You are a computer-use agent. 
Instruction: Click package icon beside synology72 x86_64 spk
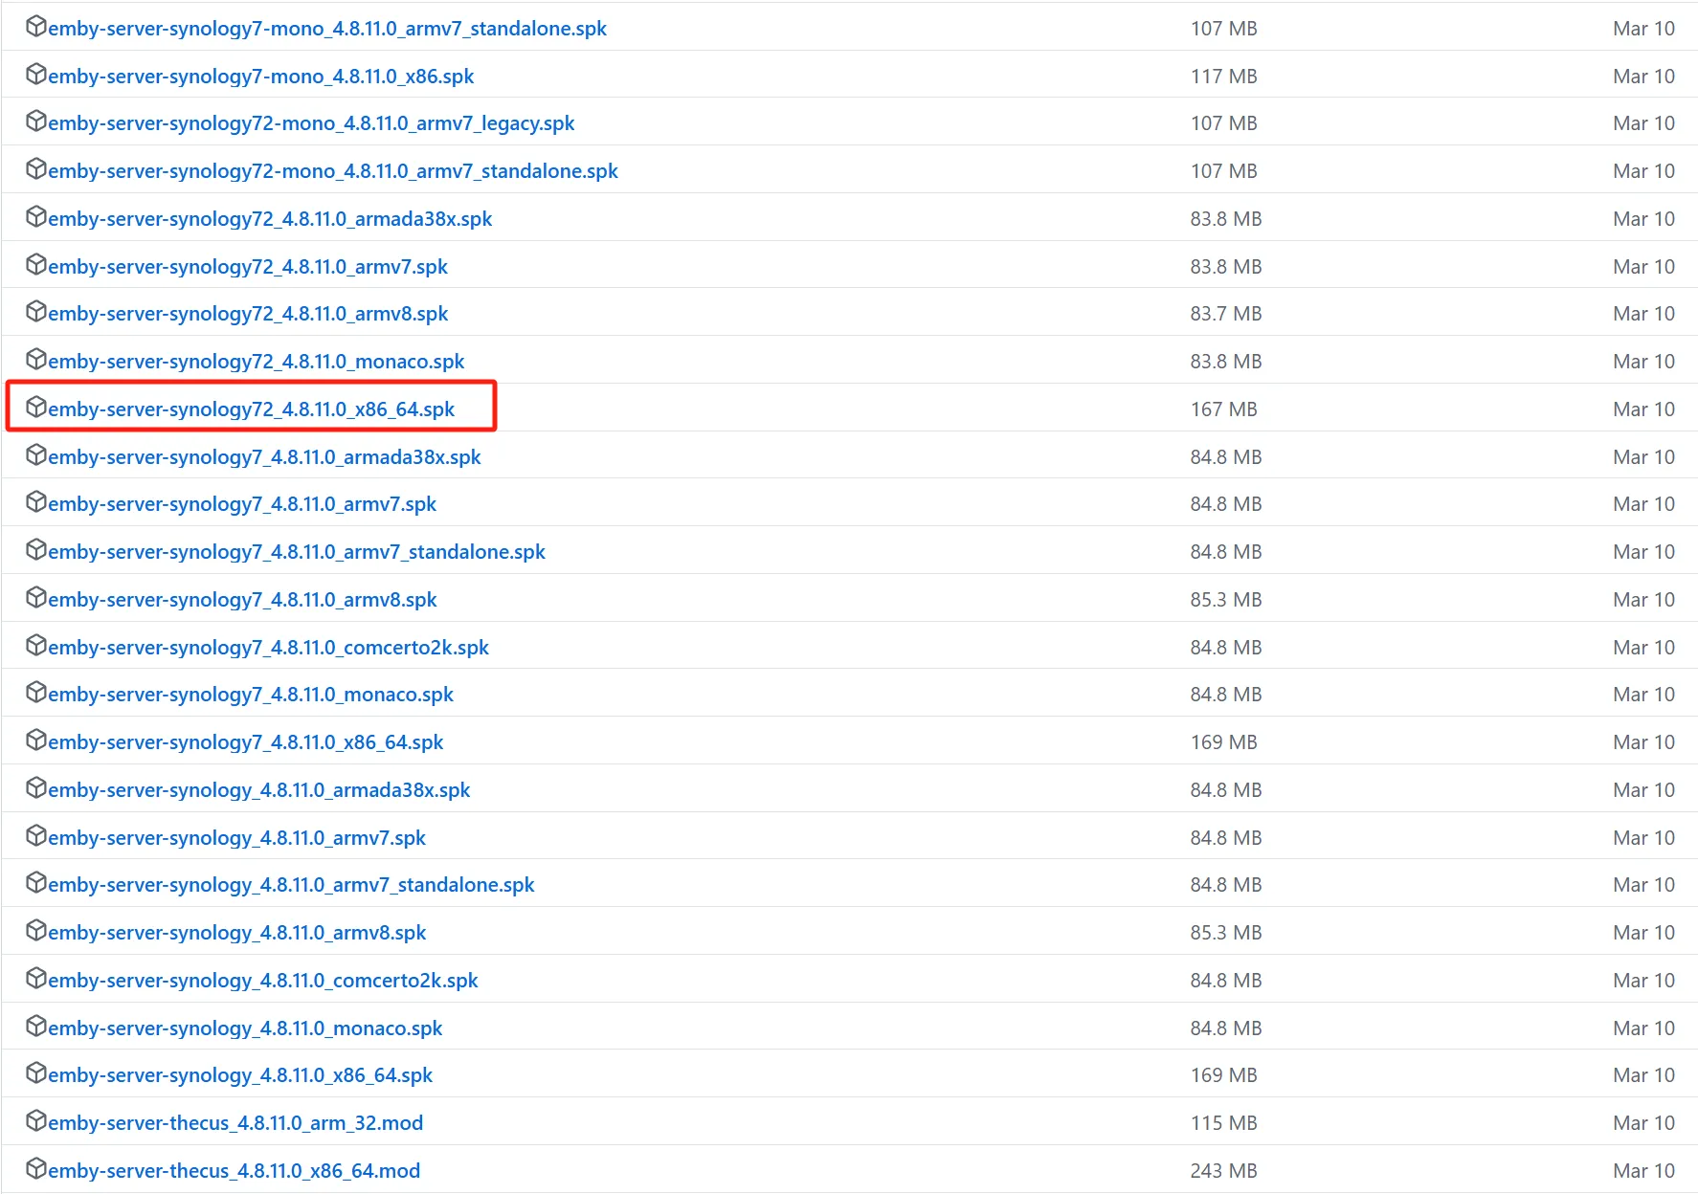click(x=36, y=408)
